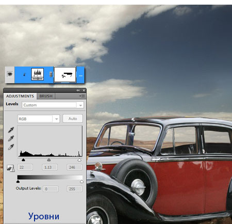Click the link icon between layer thumbnails
This screenshot has height=224, width=232.
[x=51, y=74]
